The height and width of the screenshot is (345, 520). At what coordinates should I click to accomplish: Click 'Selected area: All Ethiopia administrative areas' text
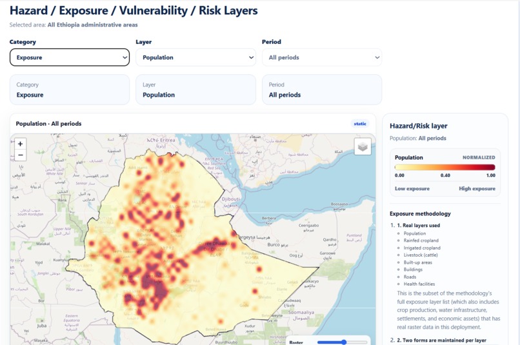(x=74, y=25)
